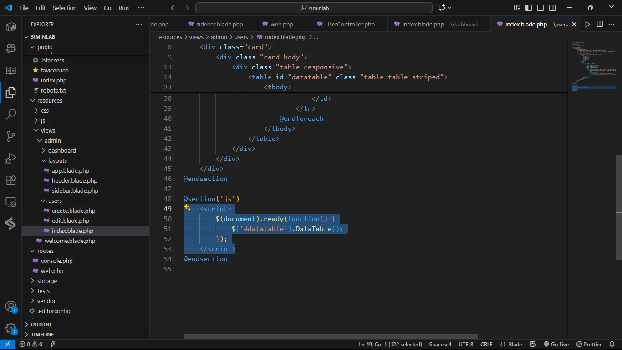The image size is (622, 350).
Task: Expand the OUTLINE section
Action: [x=41, y=324]
